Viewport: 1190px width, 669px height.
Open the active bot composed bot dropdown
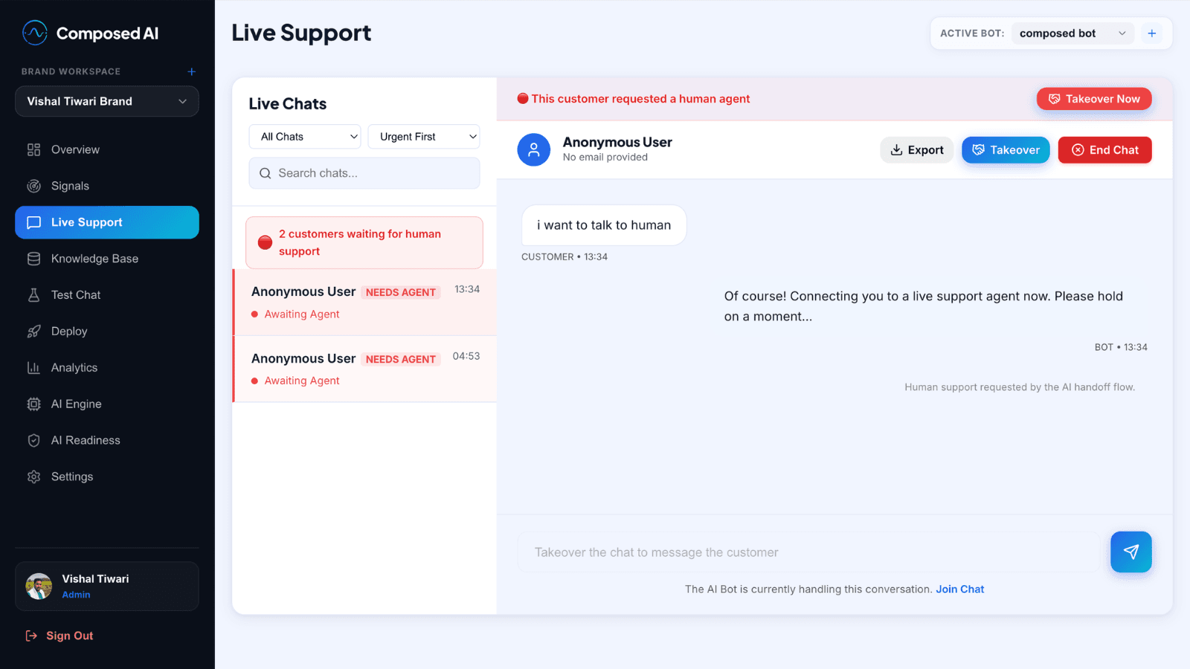tap(1072, 33)
